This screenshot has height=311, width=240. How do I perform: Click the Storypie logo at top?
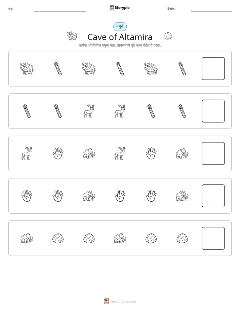[119, 8]
